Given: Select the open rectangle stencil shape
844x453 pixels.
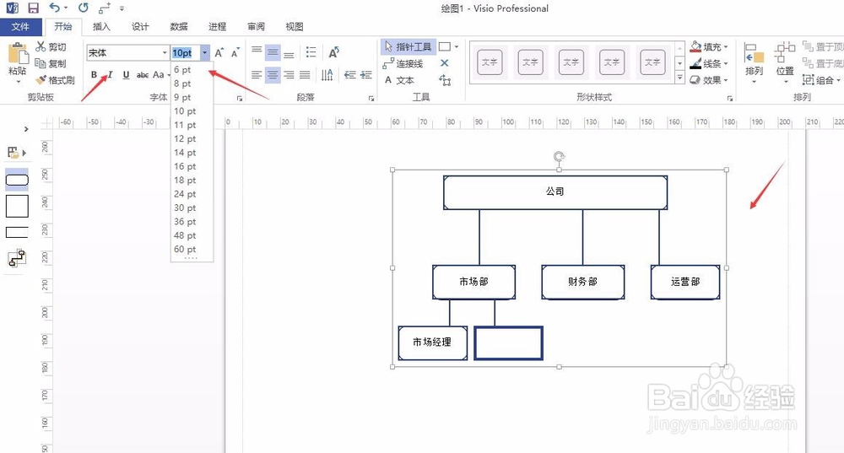Looking at the screenshot, I should coord(17,233).
